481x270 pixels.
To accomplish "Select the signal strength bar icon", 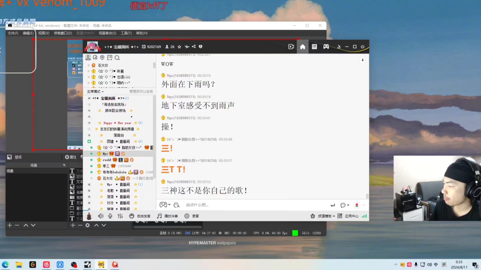I will (x=364, y=216).
